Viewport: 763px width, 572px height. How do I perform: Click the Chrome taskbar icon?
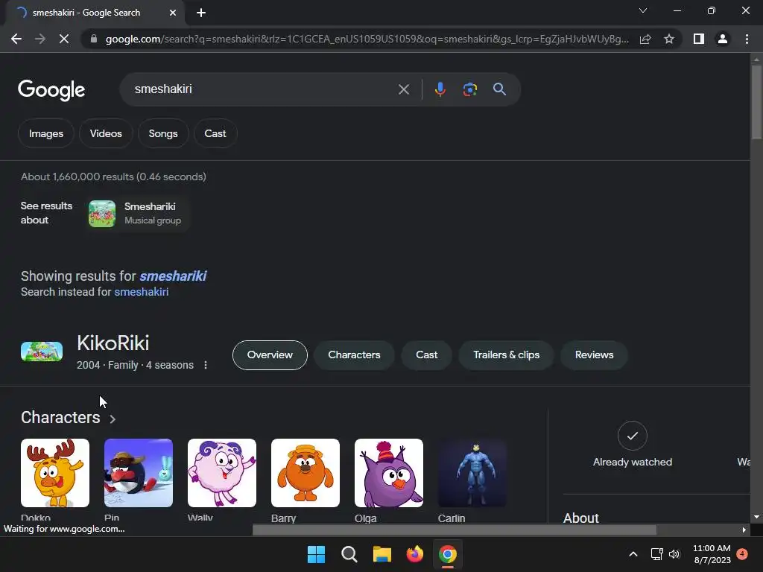448,554
